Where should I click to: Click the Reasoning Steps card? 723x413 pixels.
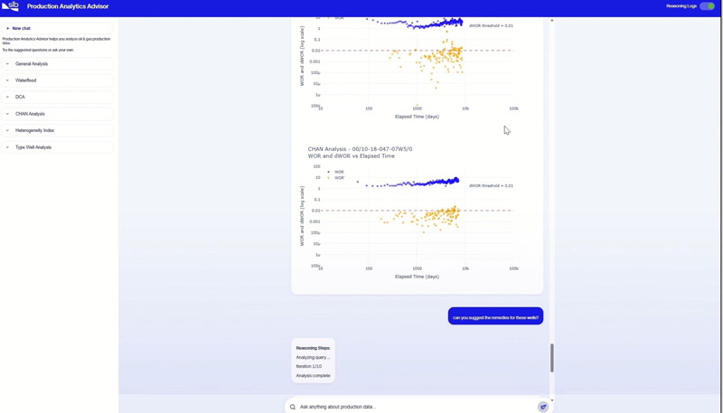(x=313, y=361)
